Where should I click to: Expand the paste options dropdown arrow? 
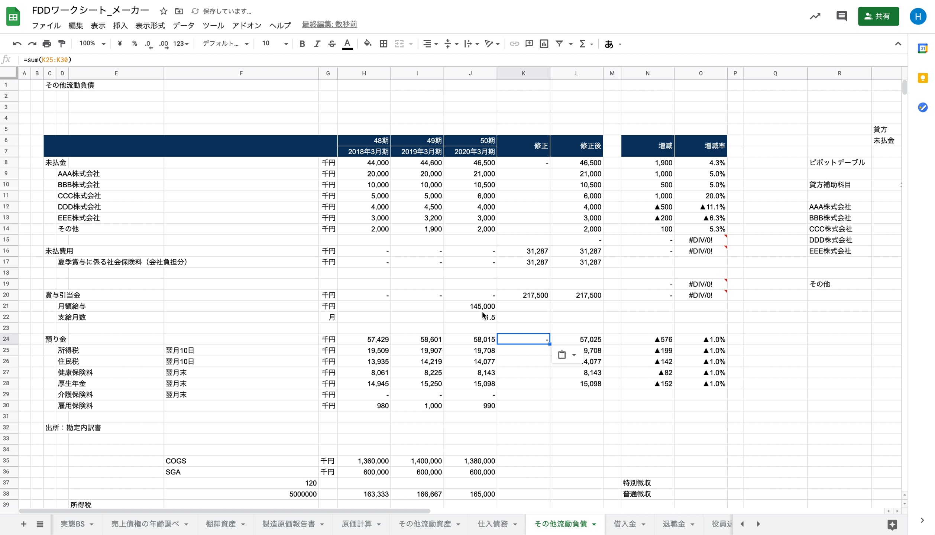coord(574,355)
